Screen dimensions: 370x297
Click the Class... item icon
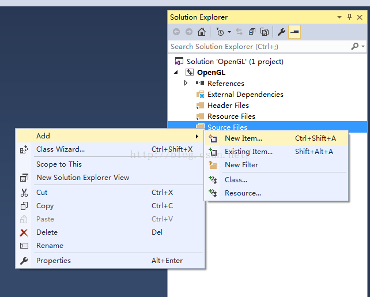213,180
